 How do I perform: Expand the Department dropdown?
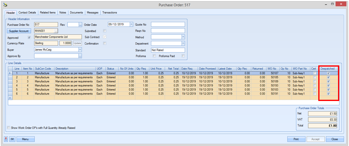183,43
